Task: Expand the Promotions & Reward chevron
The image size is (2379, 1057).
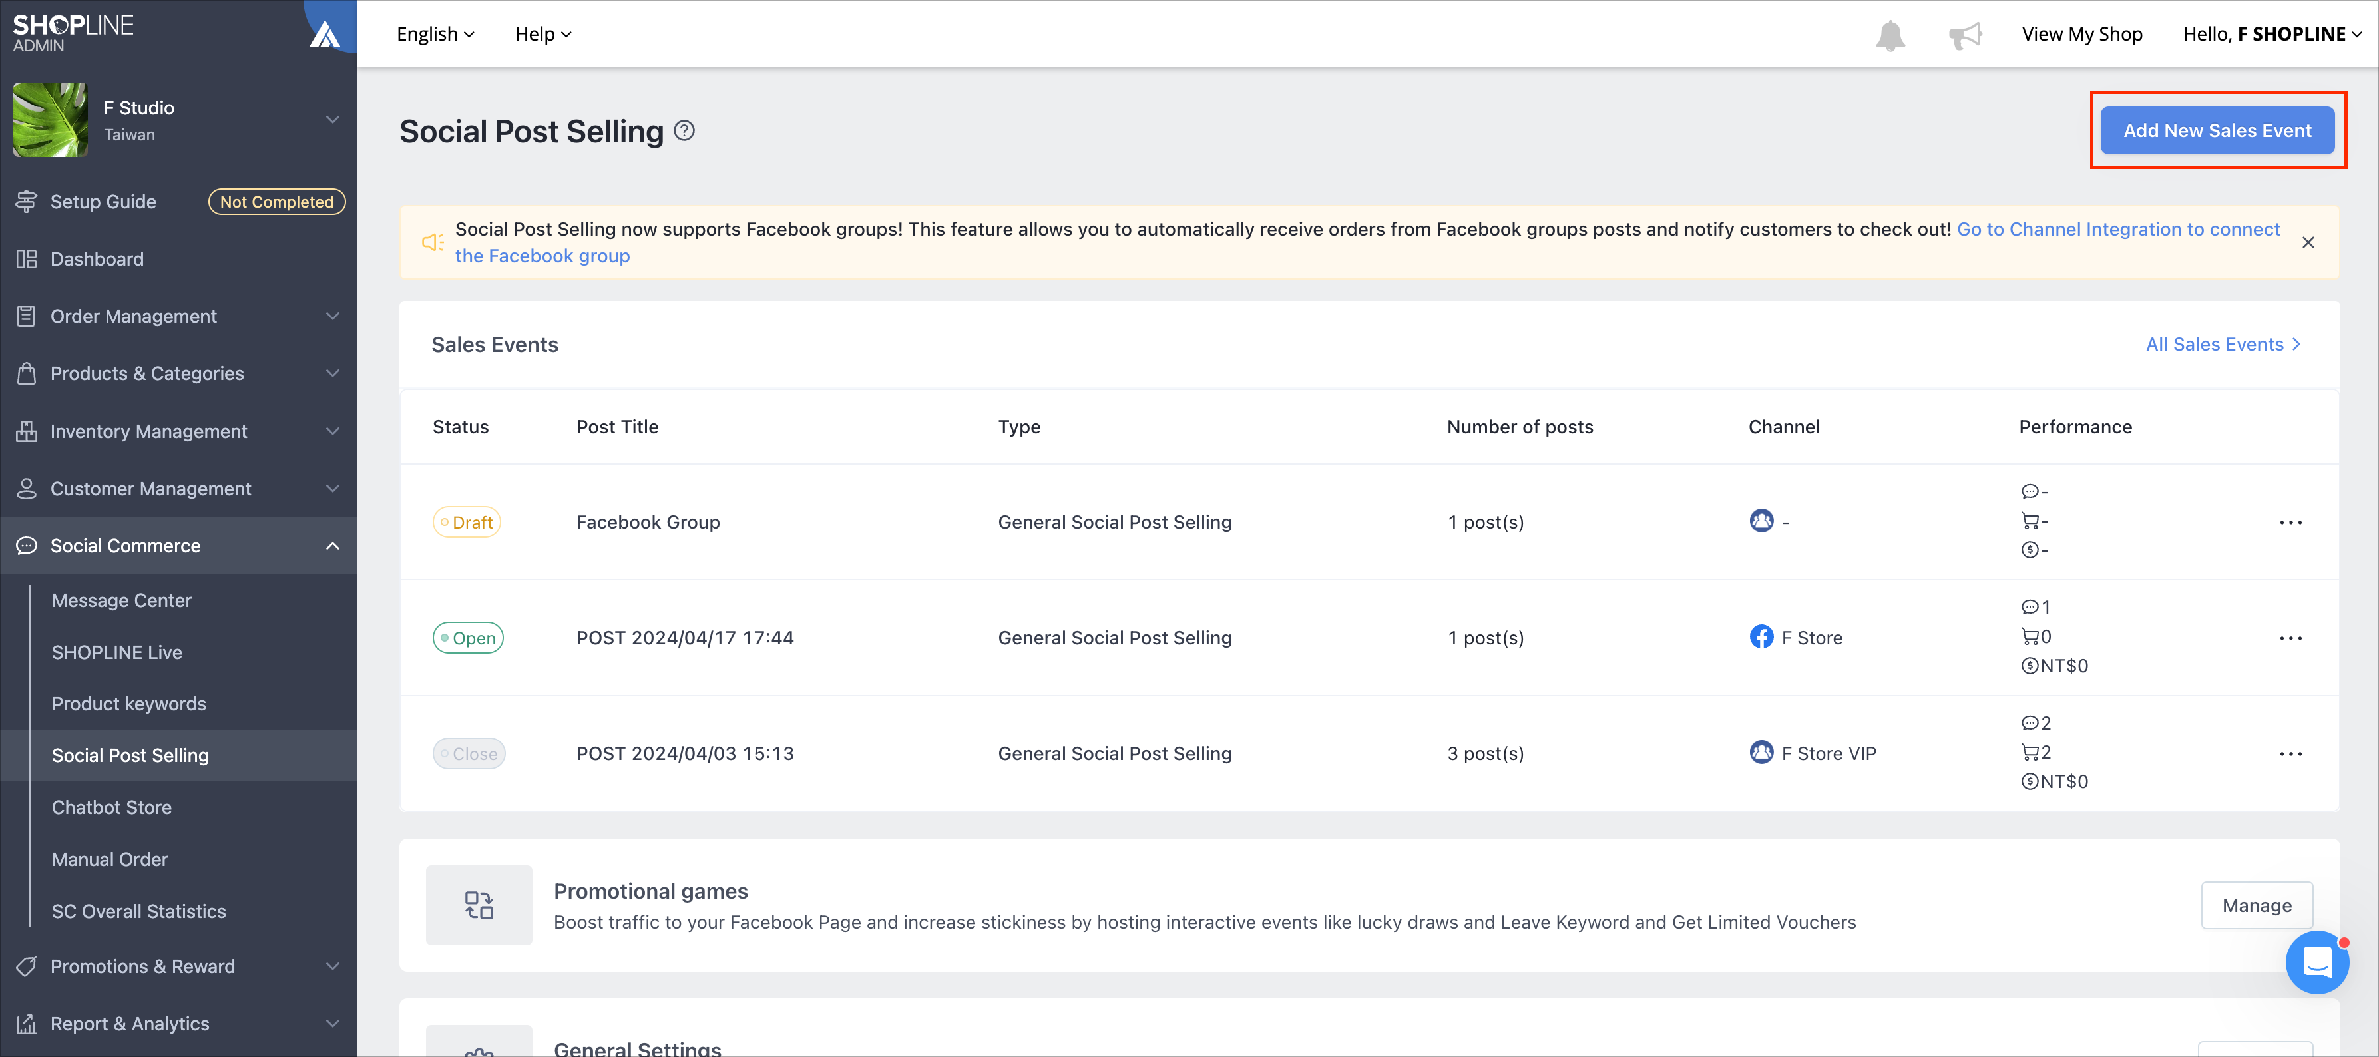Action: tap(332, 966)
